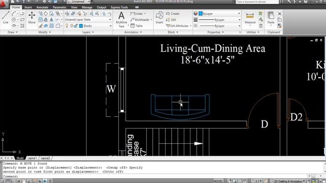Select the Copy tool in Modify

41,14
